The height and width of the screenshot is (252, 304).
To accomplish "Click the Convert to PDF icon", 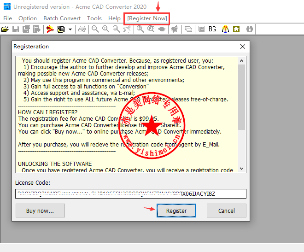I will [50, 29].
